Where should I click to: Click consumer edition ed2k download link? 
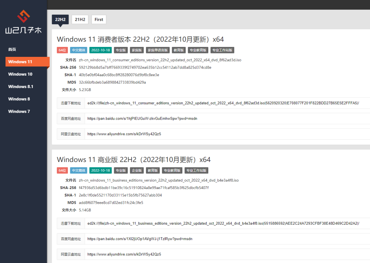(x=223, y=103)
